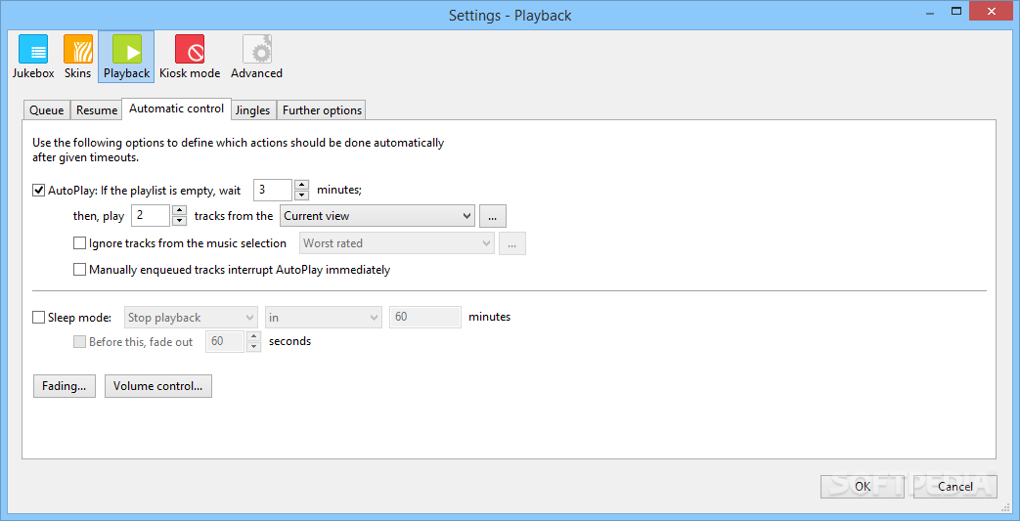The image size is (1020, 521).
Task: Decrease the fade out seconds value
Action: point(253,347)
